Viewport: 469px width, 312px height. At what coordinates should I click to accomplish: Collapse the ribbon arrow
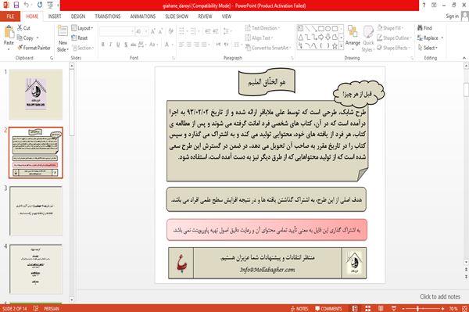pos(464,58)
